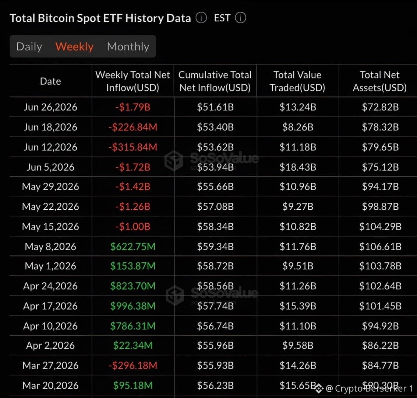This screenshot has height=398, width=417.
Task: Click the -$1.79B weekly inflow value
Action: pos(133,107)
